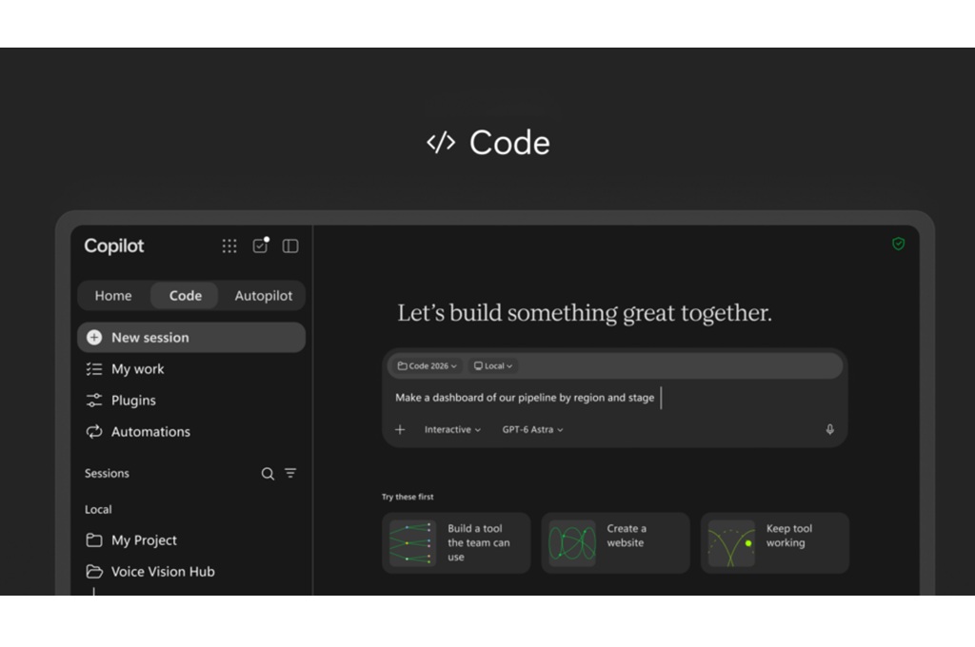This screenshot has width=975, height=647.
Task: Click the green shield icon
Action: [x=898, y=244]
